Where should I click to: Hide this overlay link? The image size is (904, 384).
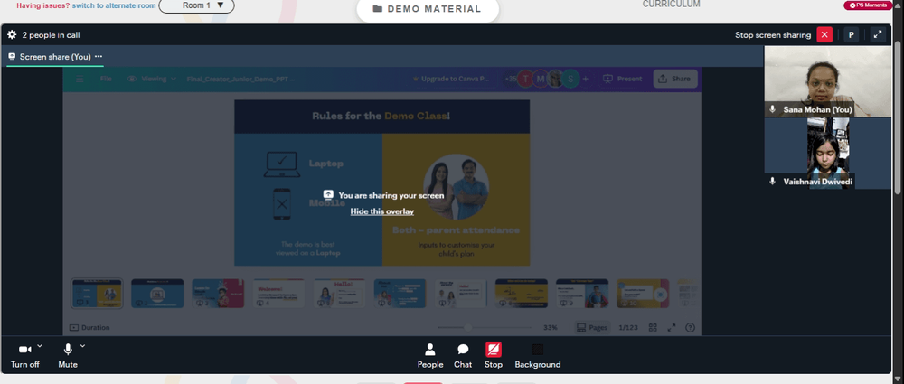[x=382, y=211]
